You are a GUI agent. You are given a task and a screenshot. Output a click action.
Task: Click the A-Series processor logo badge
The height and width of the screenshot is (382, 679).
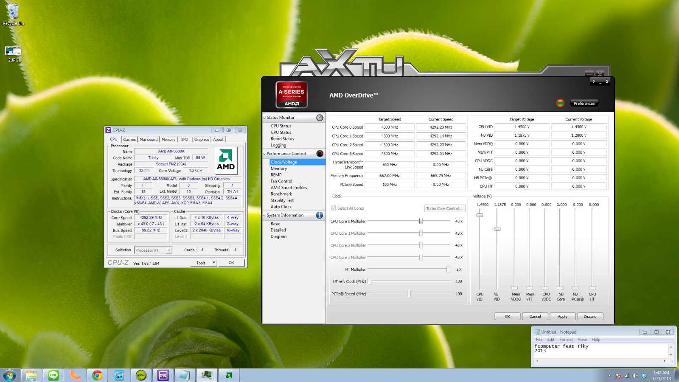pyautogui.click(x=292, y=94)
